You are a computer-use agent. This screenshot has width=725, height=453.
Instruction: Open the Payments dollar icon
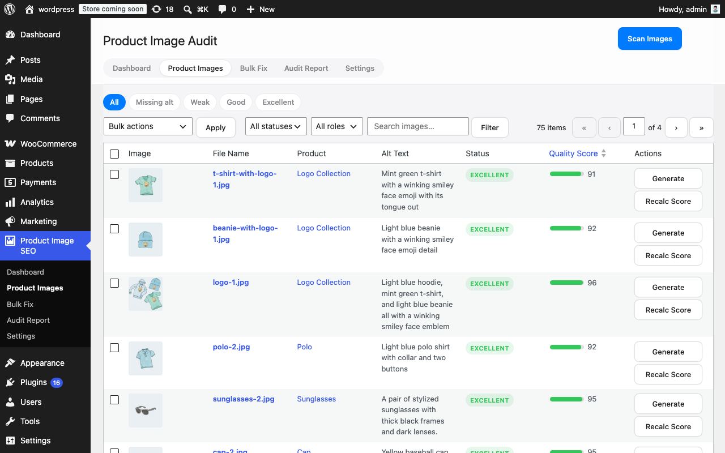10,182
